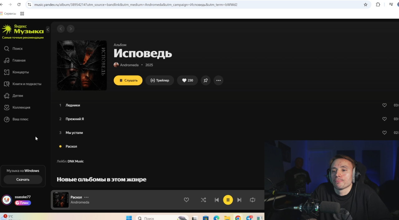Open the Исповедь album cover image
Viewport: 399px width, 220px height.
[82, 66]
